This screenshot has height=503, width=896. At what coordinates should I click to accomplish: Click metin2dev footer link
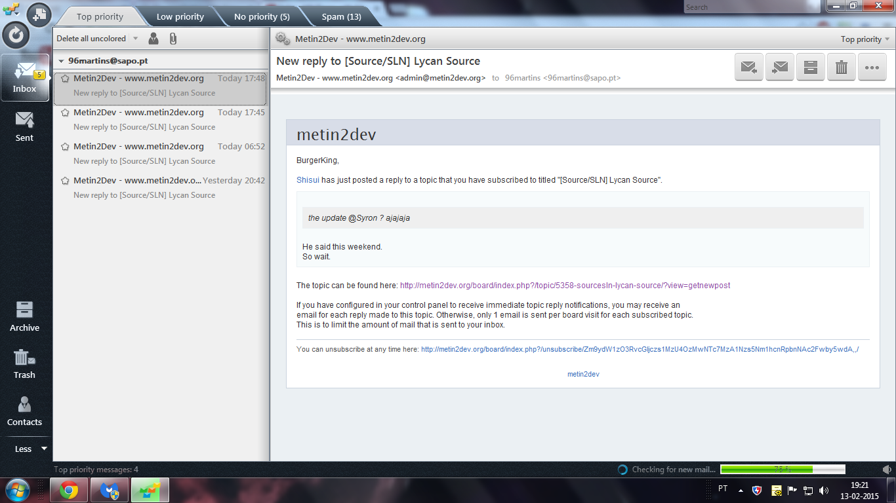(x=583, y=374)
